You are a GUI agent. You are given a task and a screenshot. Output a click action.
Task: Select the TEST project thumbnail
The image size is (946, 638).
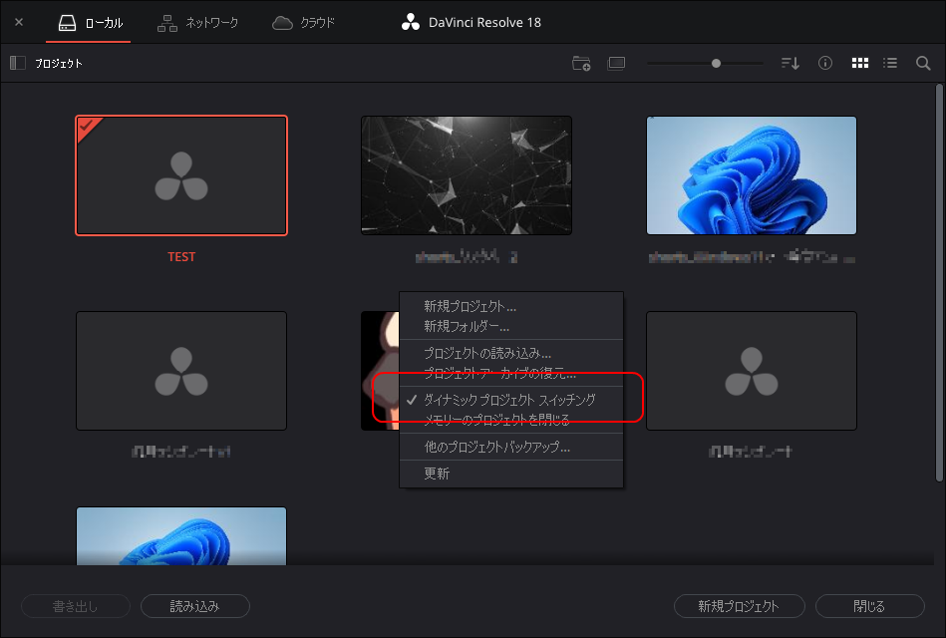181,175
